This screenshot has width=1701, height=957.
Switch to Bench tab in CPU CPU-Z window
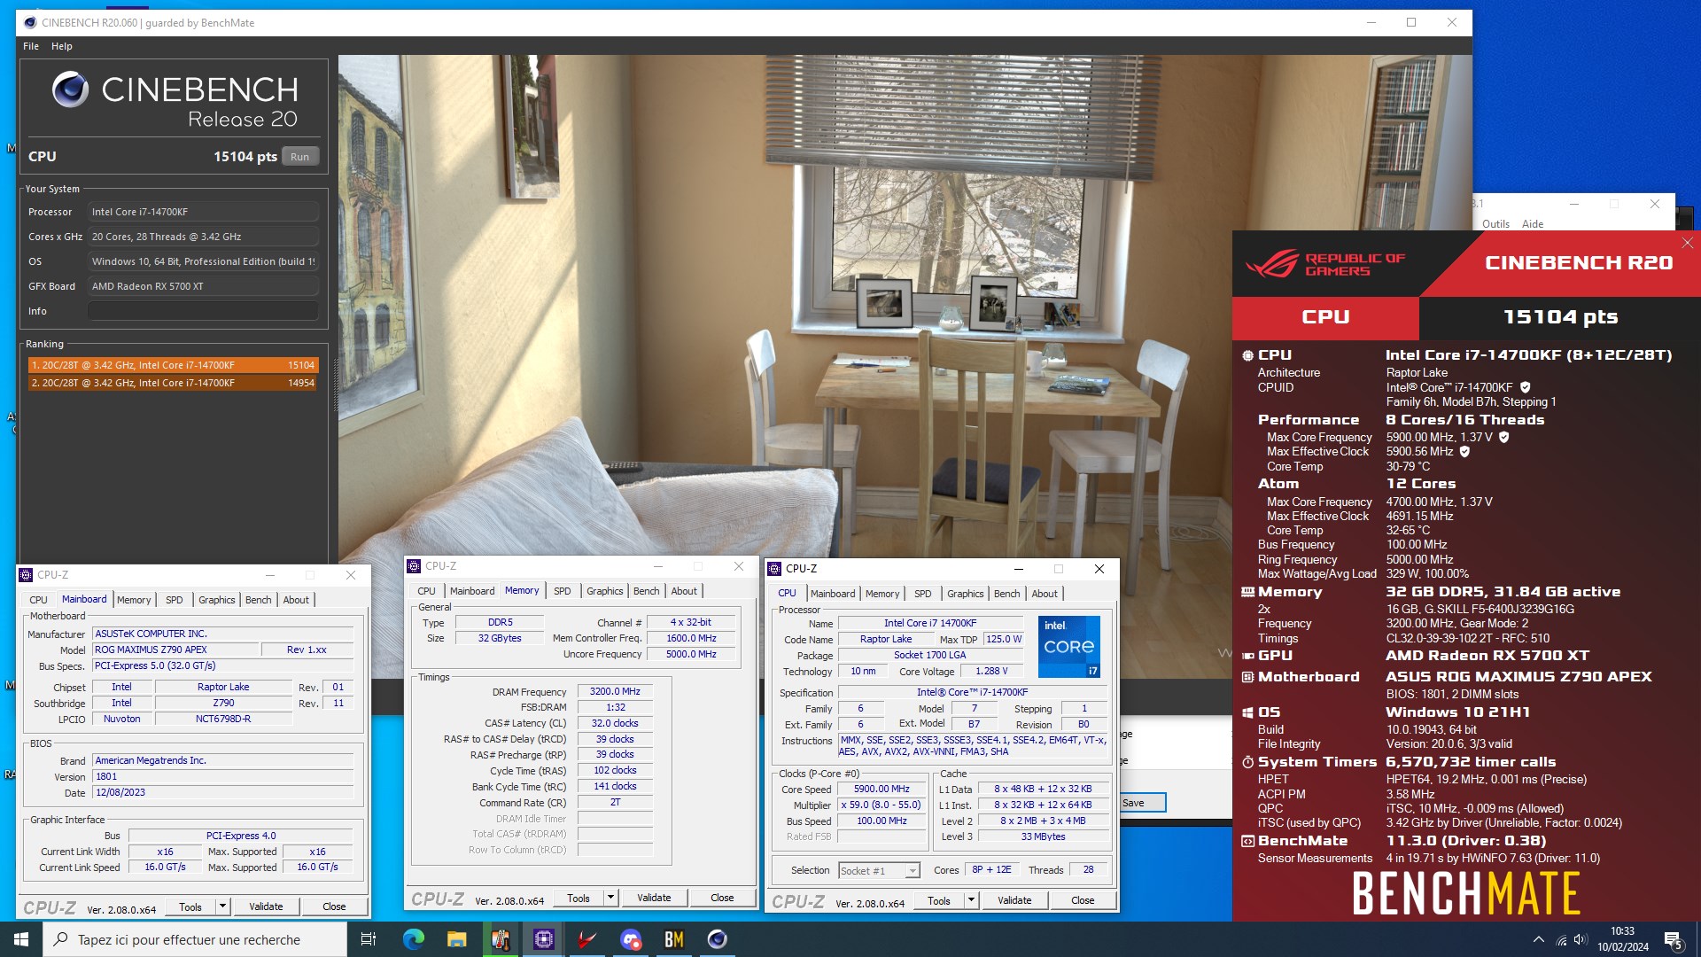coord(1006,594)
